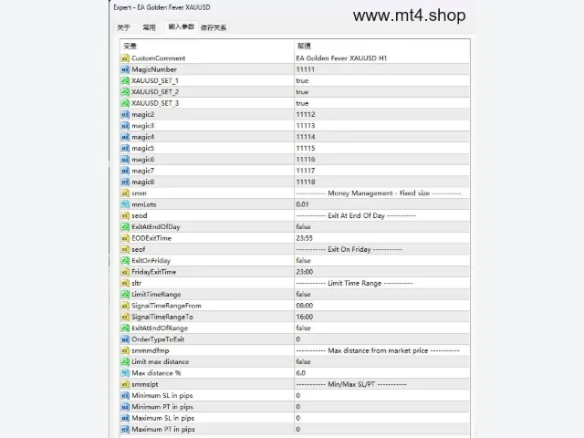The width and height of the screenshot is (584, 438).
Task: Click the magic2 value 11112
Action: (x=306, y=114)
